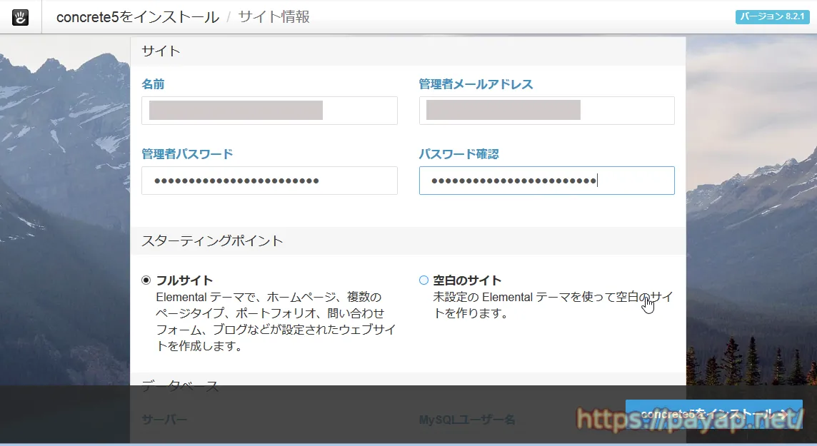Click the バージョン 8.2.1 version badge
Screen dimensions: 817x446
click(x=773, y=17)
